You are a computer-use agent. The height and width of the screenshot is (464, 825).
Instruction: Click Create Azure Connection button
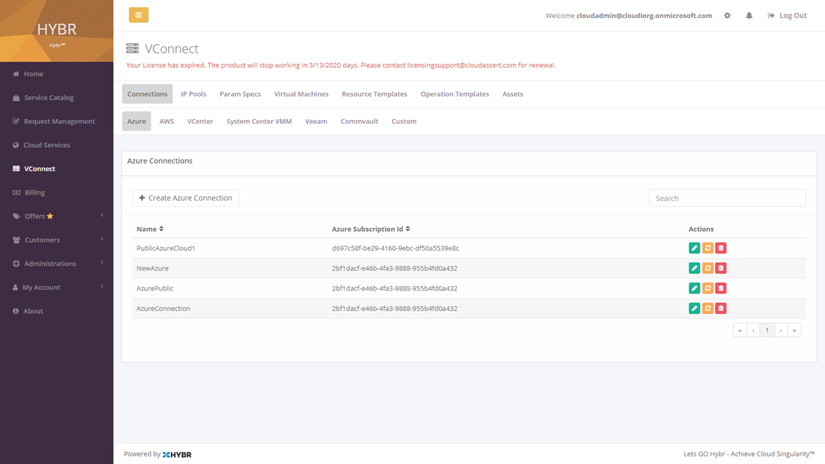[186, 198]
